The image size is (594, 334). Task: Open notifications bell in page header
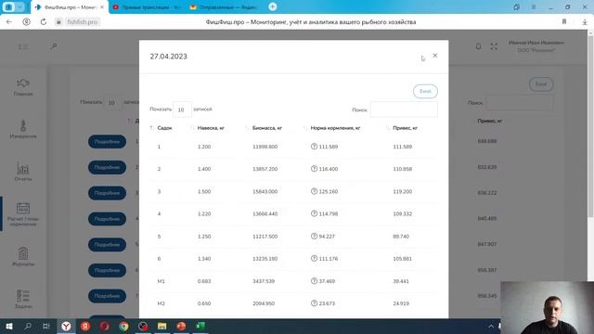(478, 46)
